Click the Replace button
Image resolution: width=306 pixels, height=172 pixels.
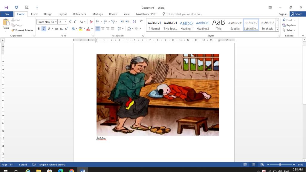point(289,25)
